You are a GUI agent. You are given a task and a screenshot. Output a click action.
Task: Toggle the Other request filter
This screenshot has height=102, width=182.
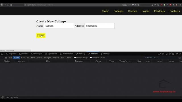pos(69,58)
